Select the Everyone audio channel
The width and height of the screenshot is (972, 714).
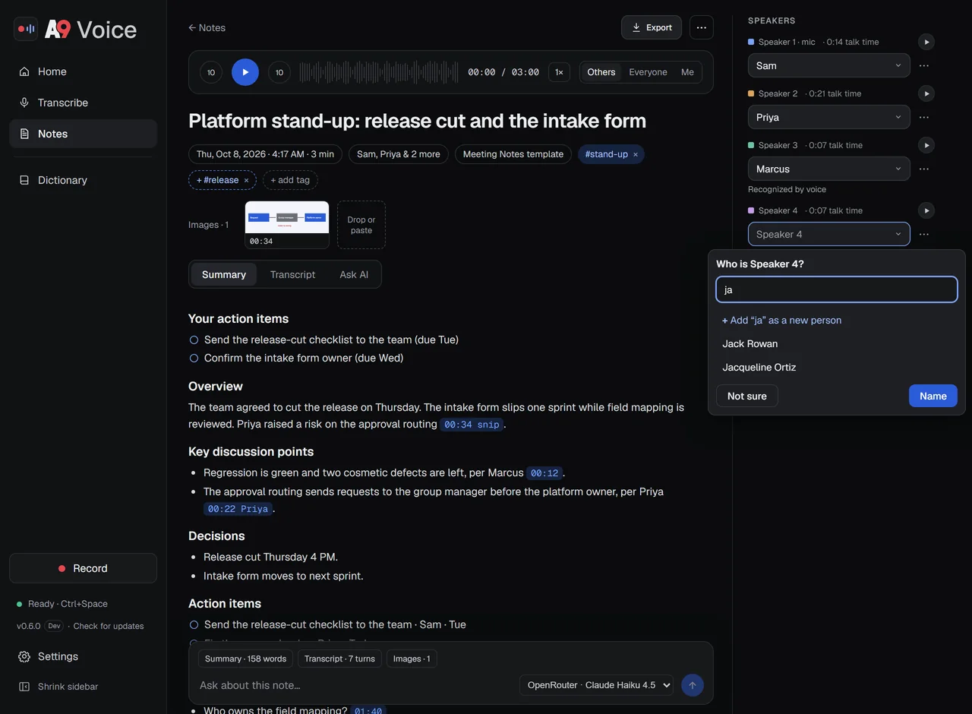coord(648,72)
